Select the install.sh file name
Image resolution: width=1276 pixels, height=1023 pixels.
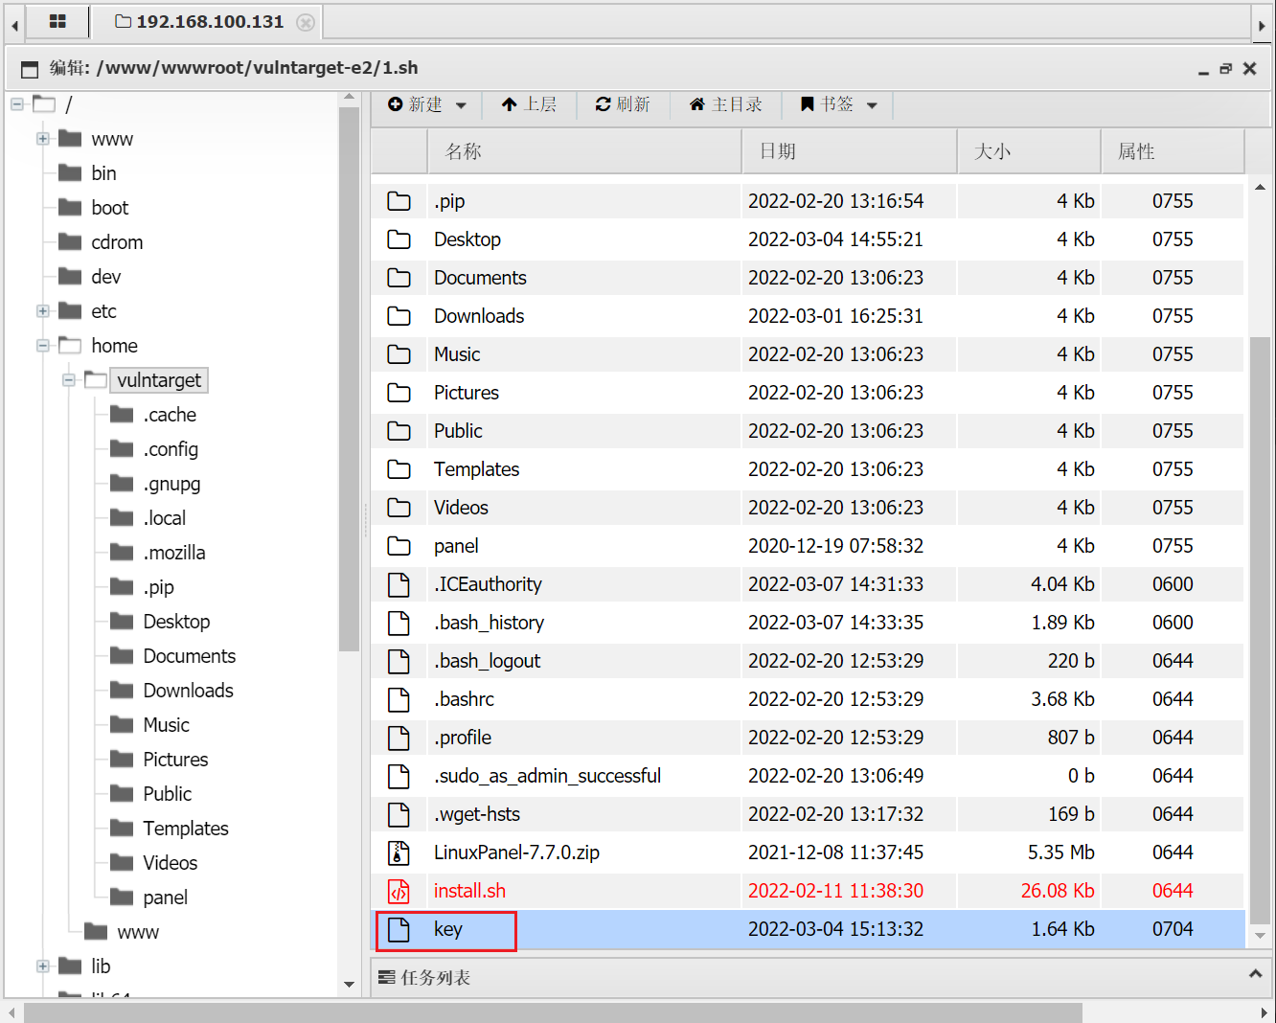pyautogui.click(x=469, y=891)
